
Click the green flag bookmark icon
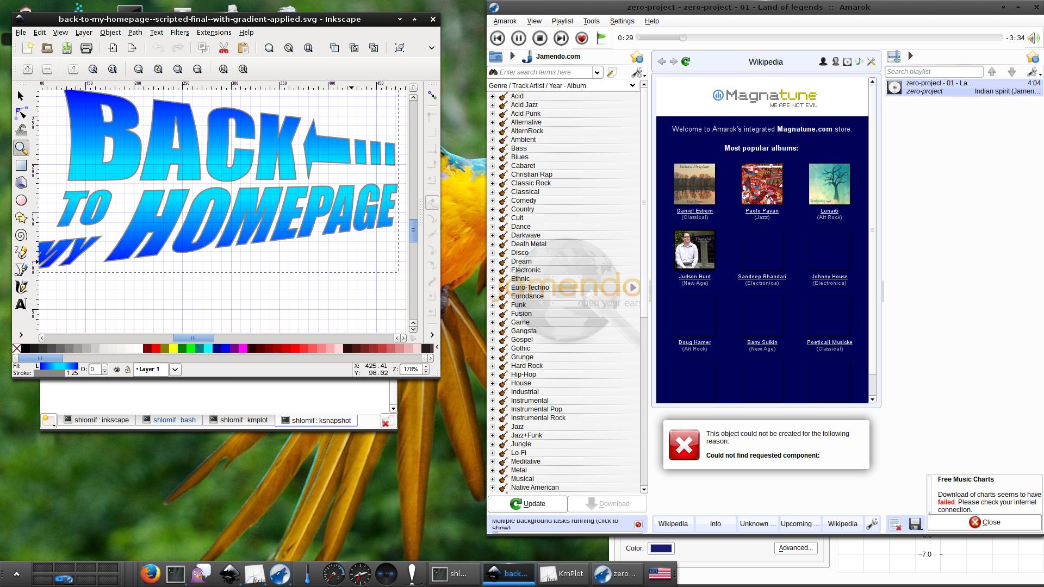point(601,38)
